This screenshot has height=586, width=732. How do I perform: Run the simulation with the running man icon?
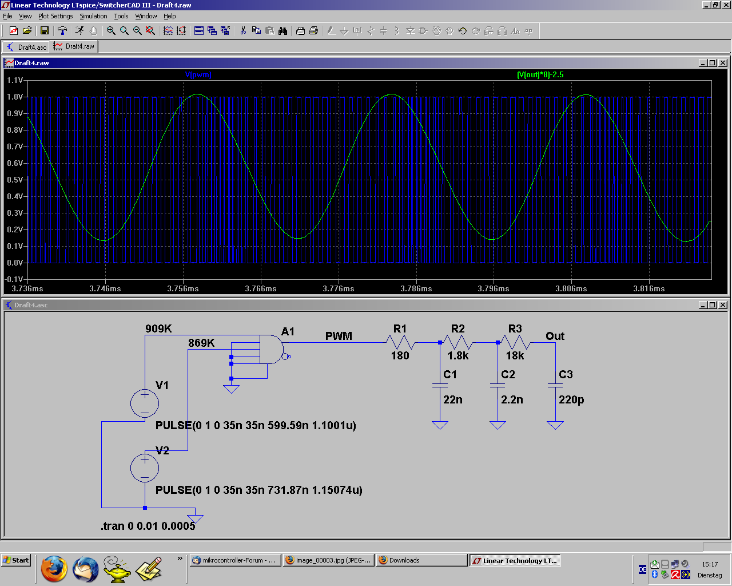pyautogui.click(x=79, y=31)
